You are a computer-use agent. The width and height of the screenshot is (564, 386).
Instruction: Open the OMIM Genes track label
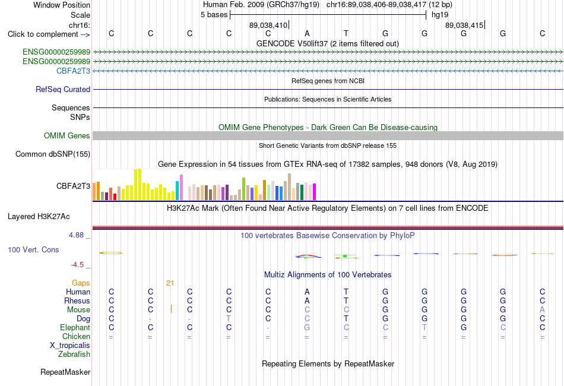point(67,135)
